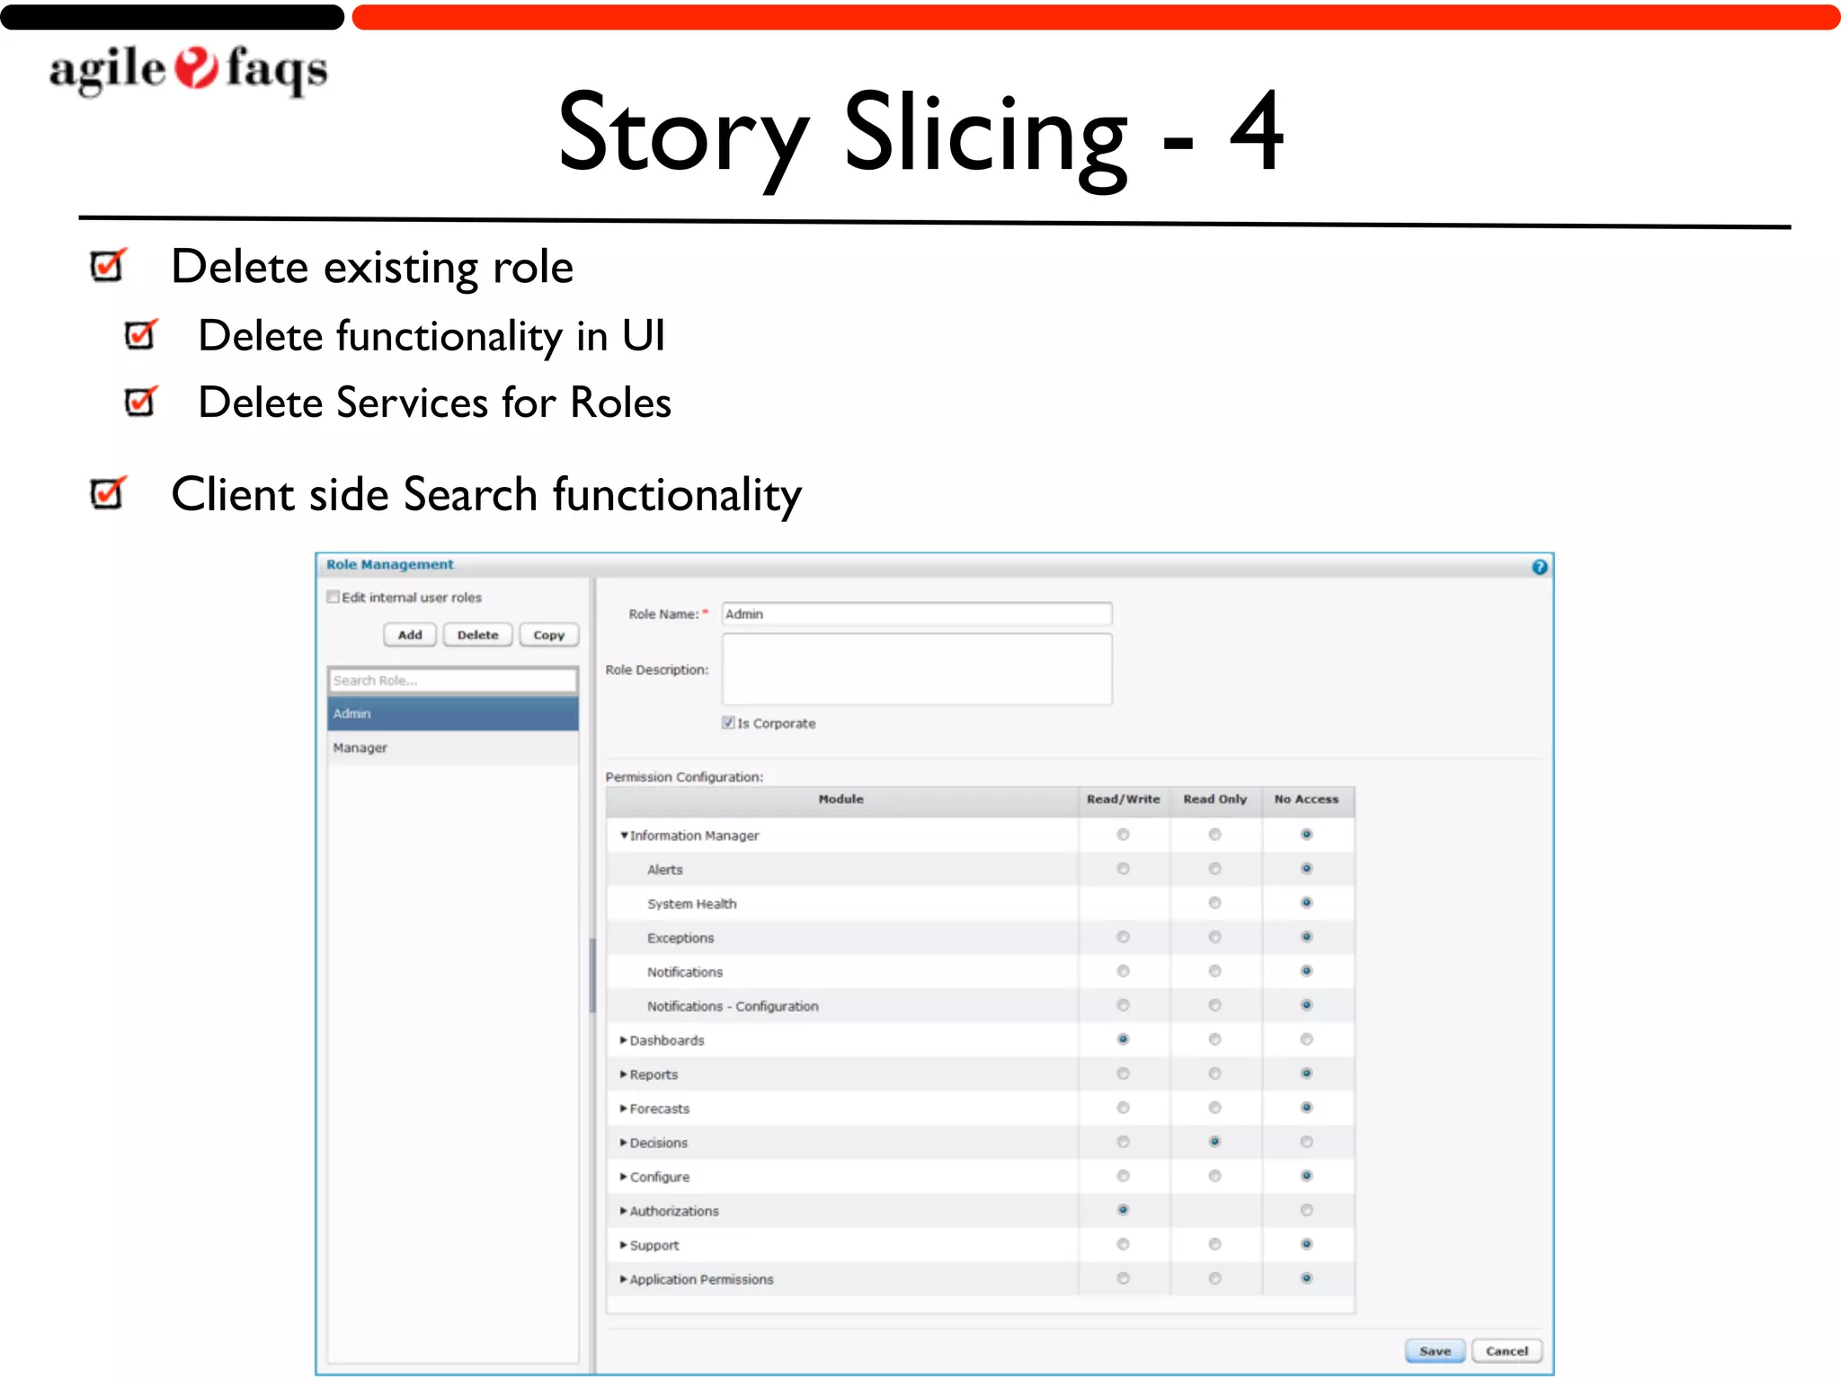The width and height of the screenshot is (1841, 1380).
Task: Collapse the Information Manager module
Action: coord(624,835)
